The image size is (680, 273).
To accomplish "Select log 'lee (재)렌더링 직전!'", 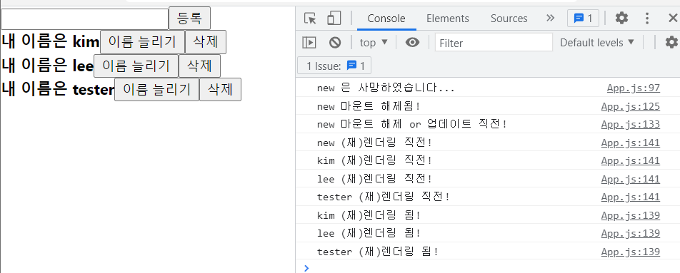I will click(375, 179).
